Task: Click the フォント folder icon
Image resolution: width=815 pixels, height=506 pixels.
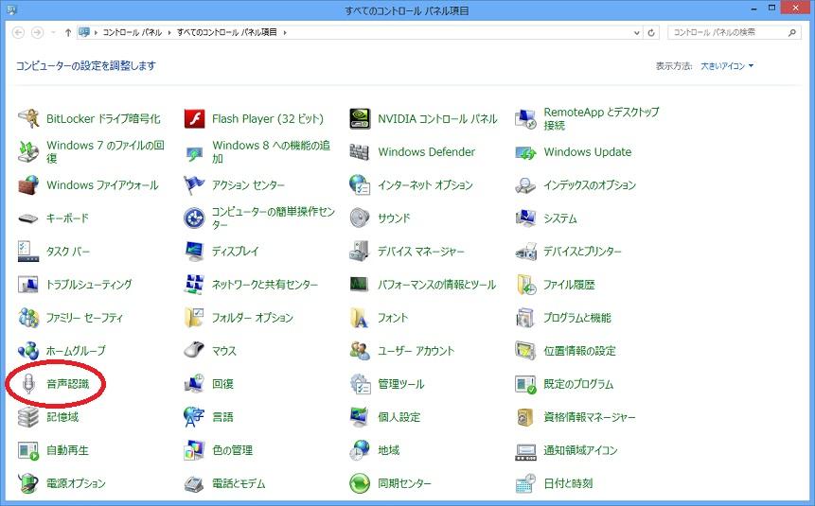Action: (x=360, y=318)
